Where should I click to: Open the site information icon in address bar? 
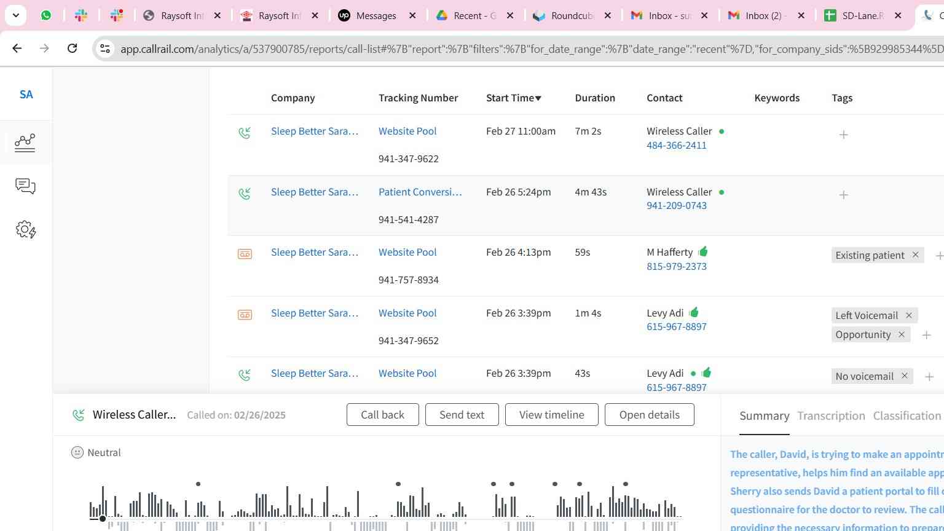[x=105, y=49]
